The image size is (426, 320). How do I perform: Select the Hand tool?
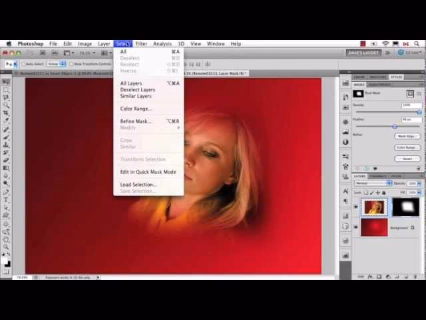click(x=6, y=239)
